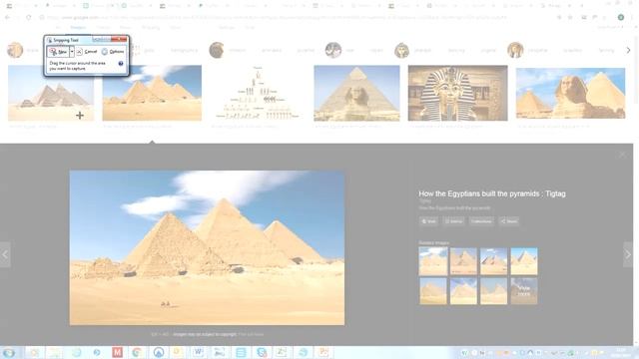Viewport: 639px width, 359px height.
Task: Click the Visit button in preview panel
Action: 428,221
